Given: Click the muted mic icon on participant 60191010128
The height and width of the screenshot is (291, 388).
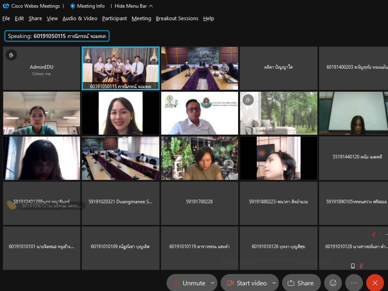Looking at the screenshot, I should (374, 234).
